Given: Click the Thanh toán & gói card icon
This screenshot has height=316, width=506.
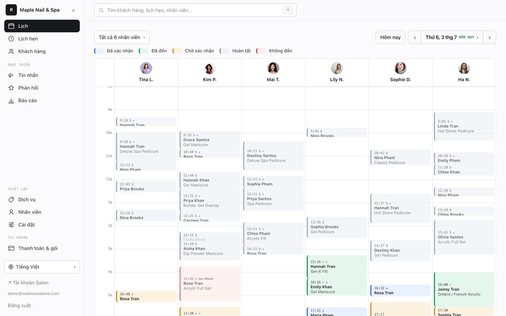Looking at the screenshot, I should (x=11, y=249).
